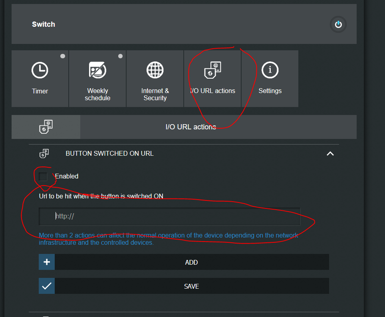The height and width of the screenshot is (317, 385).
Task: Open the I/O URL actions tile
Action: (212, 79)
